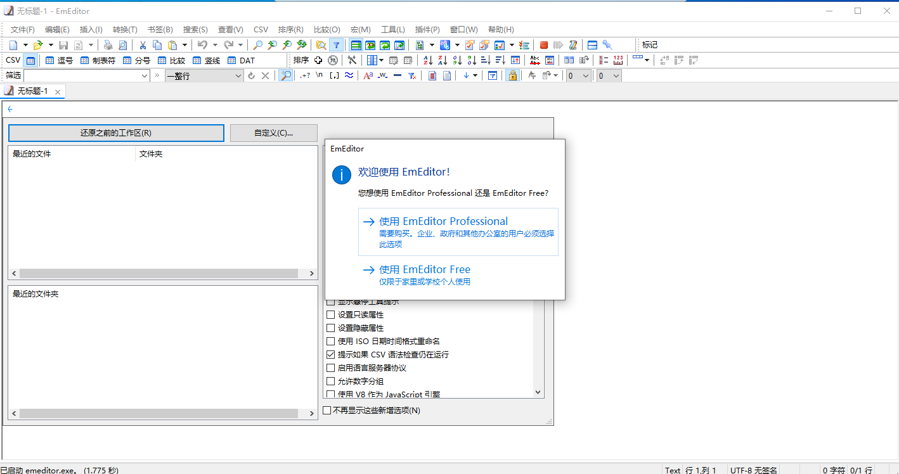Image resolution: width=899 pixels, height=474 pixels.
Task: Toggle the filter funnel icon on toolbar
Action: (x=336, y=44)
